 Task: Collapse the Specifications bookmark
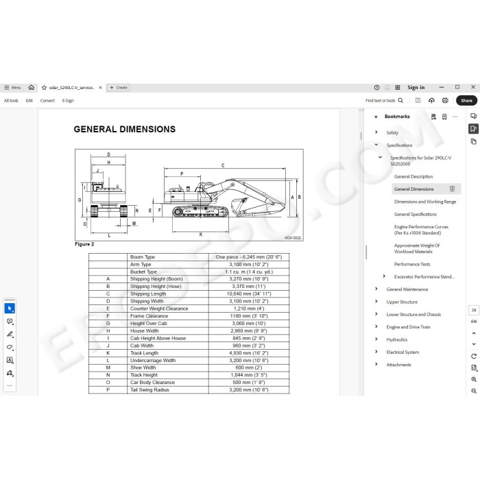[x=376, y=145]
